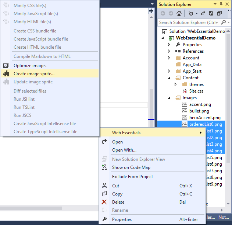Toggle the Auto Hide pin in Solution Explorer
Screen dimensions: 232x225
click(221, 4)
